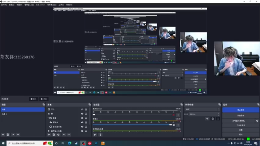Viewport: 260px width, 146px height.
Task: Show the hidden image (图像) source
Action: point(82,109)
